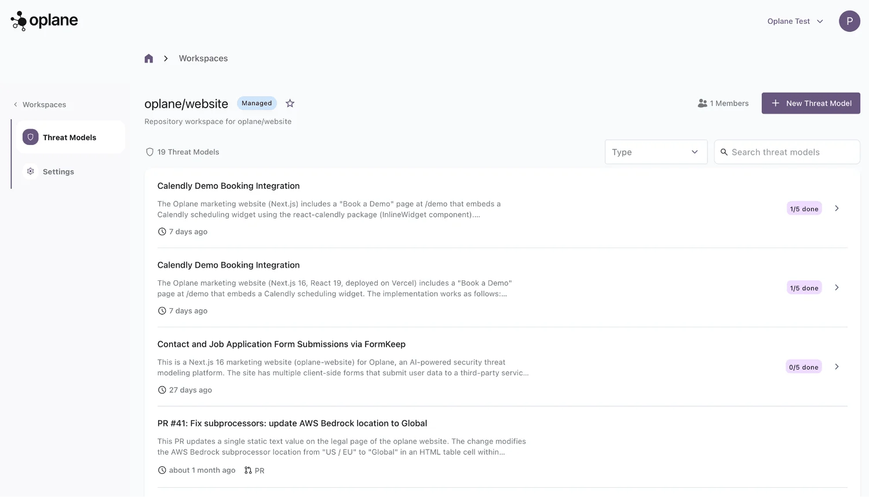869x497 pixels.
Task: Select Threat Models in the sidebar
Action: click(x=70, y=137)
